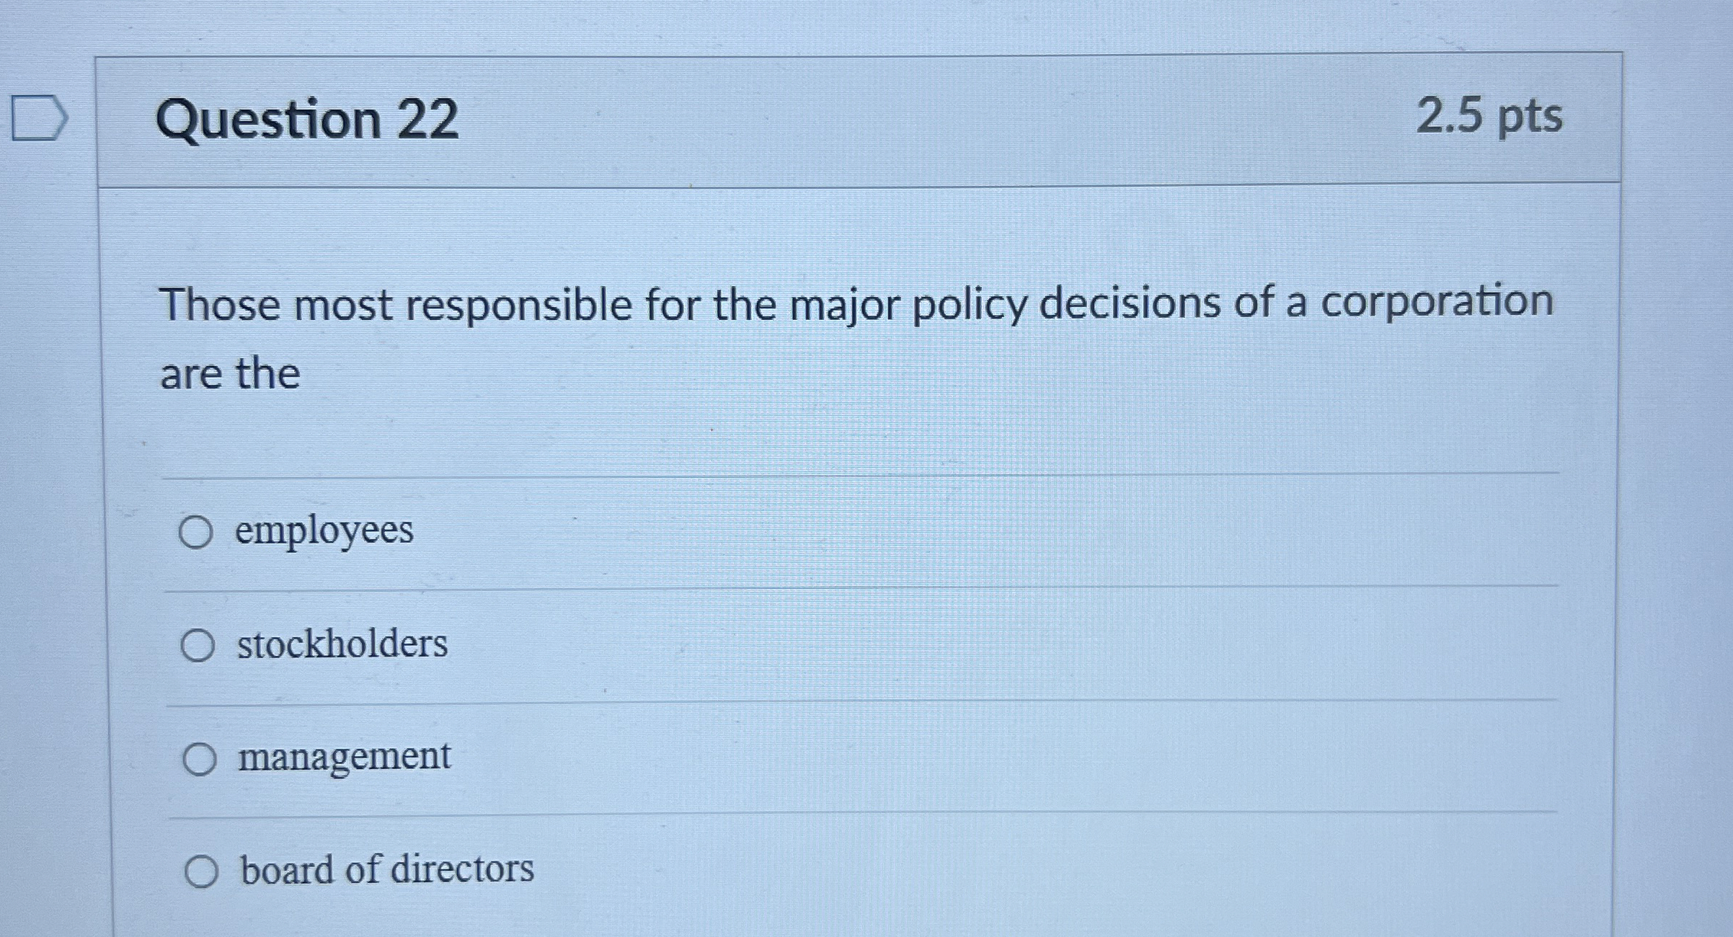Select the stockholders radio button
This screenshot has width=1733, height=937.
pyautogui.click(x=198, y=646)
